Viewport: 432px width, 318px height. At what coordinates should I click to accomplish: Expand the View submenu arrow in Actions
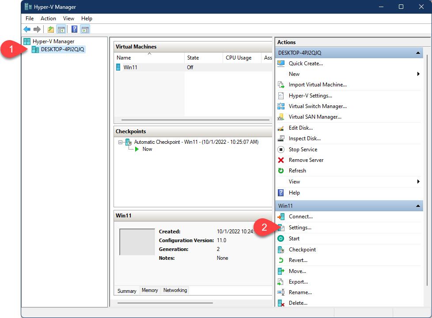(x=418, y=182)
